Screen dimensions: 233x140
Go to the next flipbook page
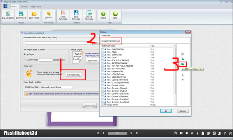coord(131,133)
